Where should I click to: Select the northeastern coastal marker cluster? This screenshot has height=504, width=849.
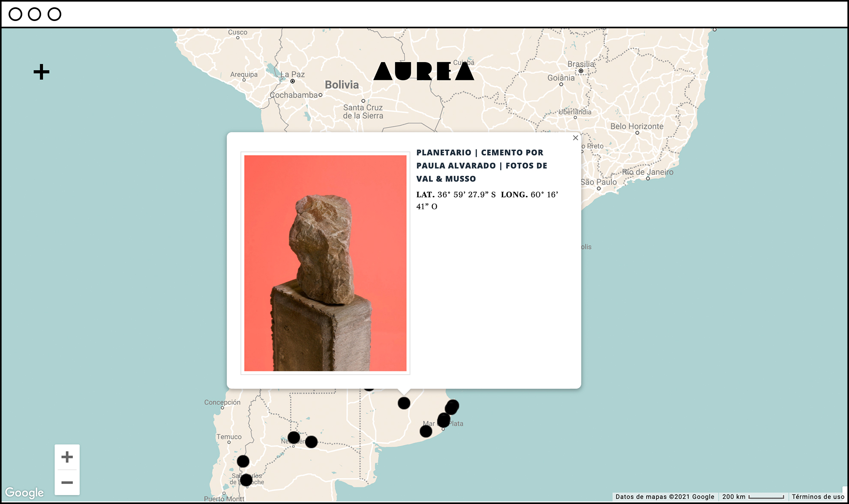click(452, 406)
